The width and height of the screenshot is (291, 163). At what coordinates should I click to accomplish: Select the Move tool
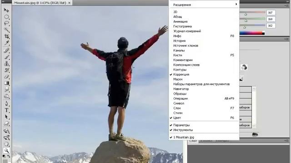(6, 10)
